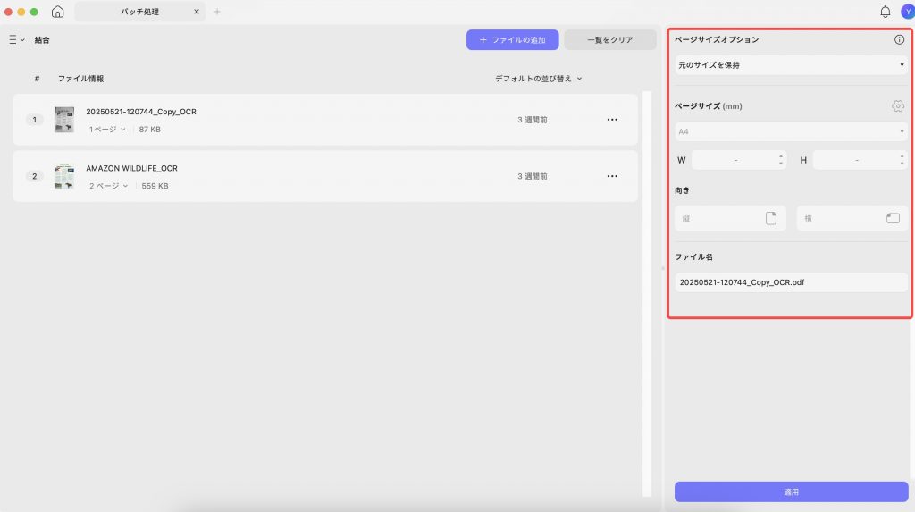
Task: Open the user account avatar
Action: tap(908, 12)
